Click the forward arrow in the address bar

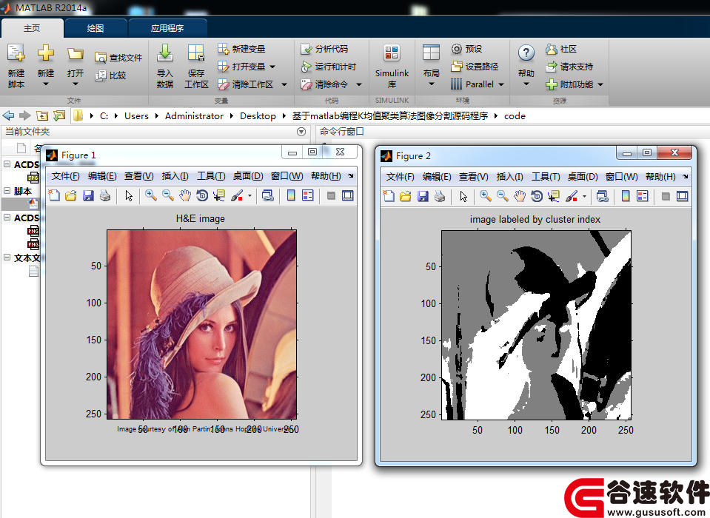coord(25,116)
